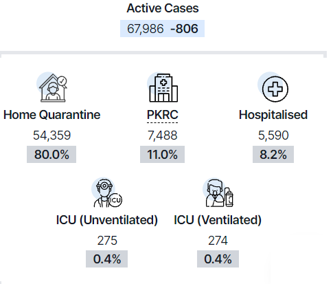This screenshot has width=333, height=284.
Task: Select the 274 ventilated ICU count
Action: (218, 241)
